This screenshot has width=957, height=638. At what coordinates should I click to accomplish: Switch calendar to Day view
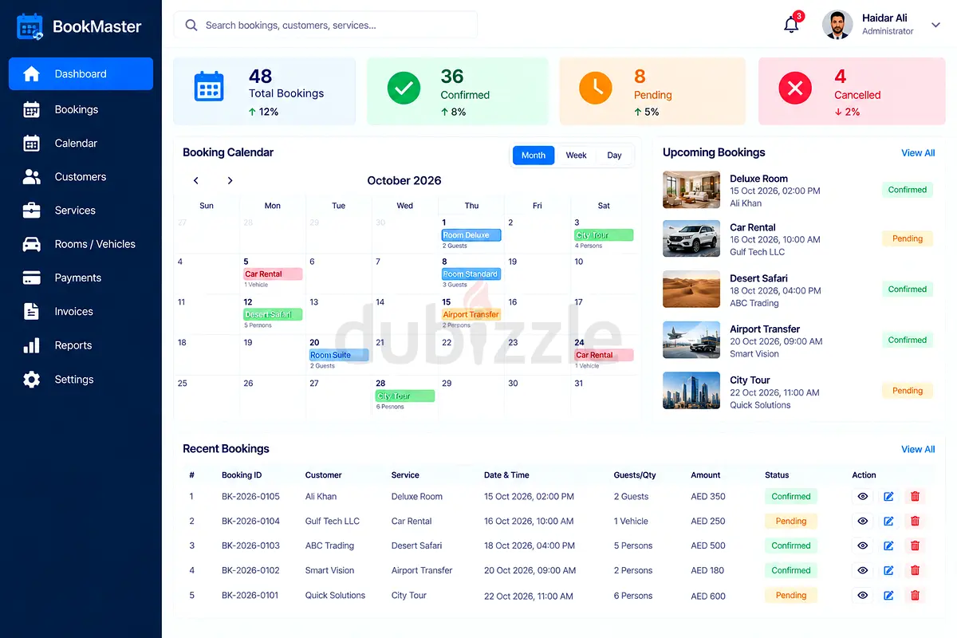614,156
